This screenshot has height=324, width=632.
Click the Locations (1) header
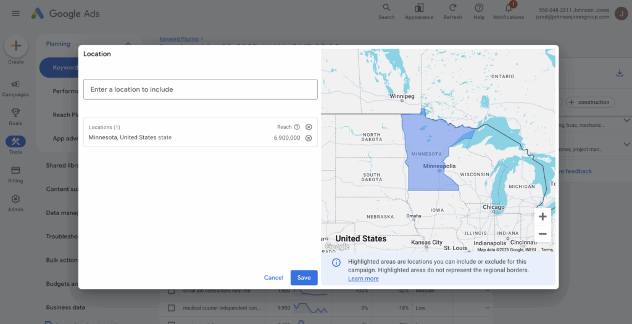pyautogui.click(x=104, y=127)
